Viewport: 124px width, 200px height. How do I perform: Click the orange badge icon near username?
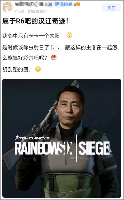[77, 4]
